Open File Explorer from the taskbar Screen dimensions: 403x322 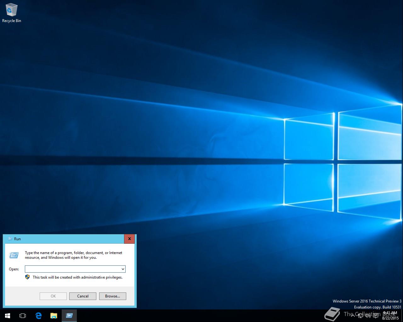pyautogui.click(x=54, y=315)
